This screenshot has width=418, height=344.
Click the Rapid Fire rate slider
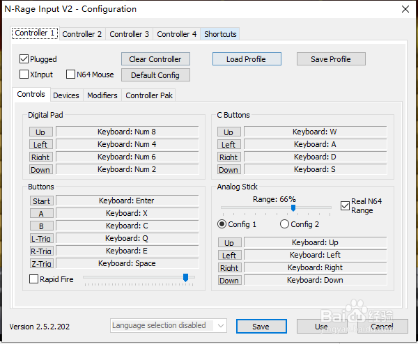[x=185, y=277]
